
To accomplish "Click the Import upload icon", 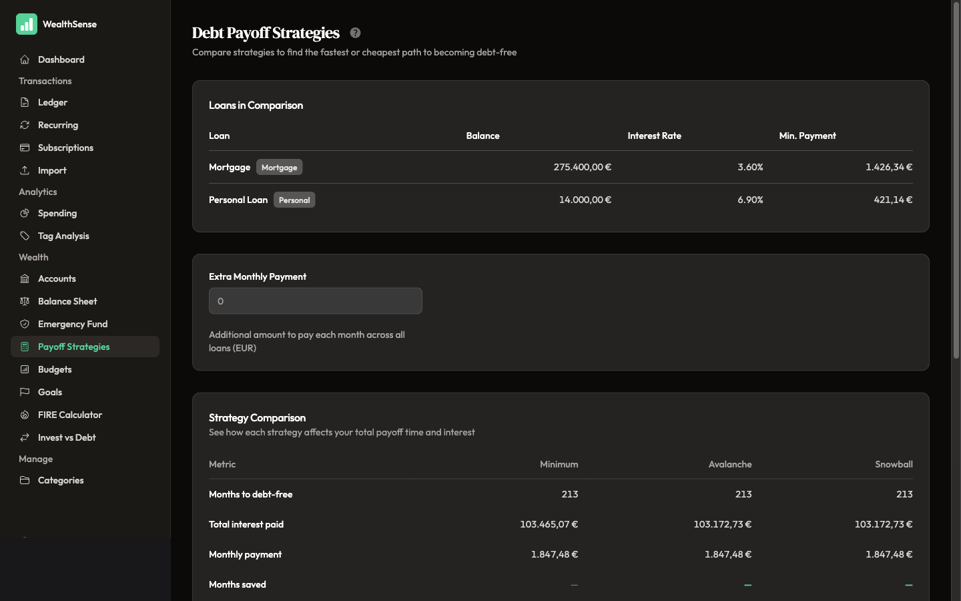I will pyautogui.click(x=25, y=170).
